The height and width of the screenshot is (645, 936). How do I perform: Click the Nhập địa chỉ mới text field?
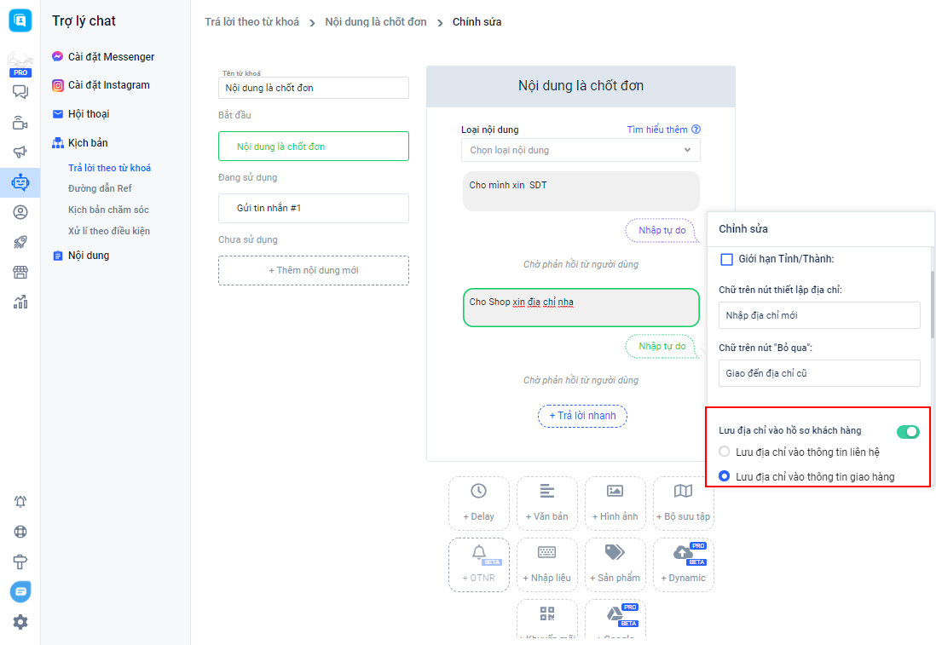[x=818, y=315]
